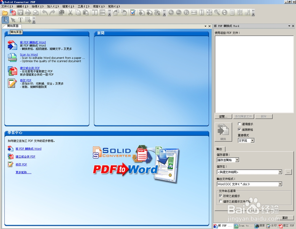Close the 將 PDF 轉換成 Word side panel
296x229 pixels.
(293, 26)
